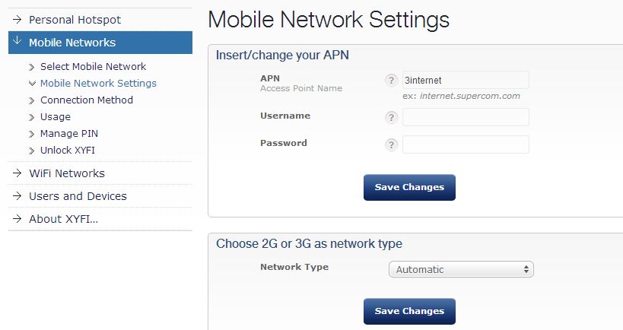
Task: Click the arrow icon beside Users and Devices
Action: (x=17, y=195)
